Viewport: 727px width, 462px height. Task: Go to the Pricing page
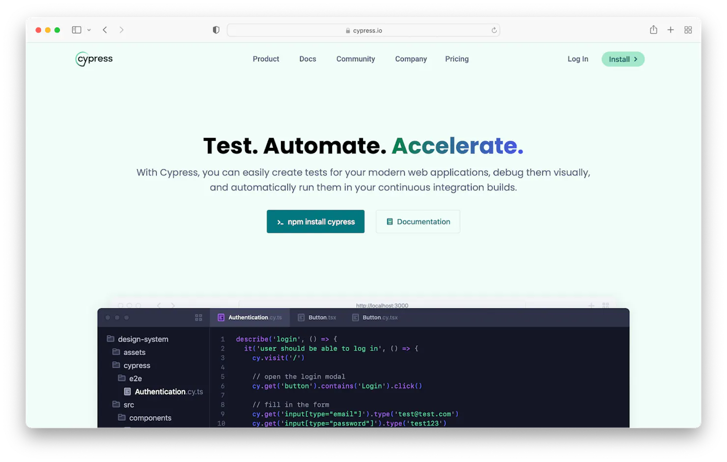457,59
